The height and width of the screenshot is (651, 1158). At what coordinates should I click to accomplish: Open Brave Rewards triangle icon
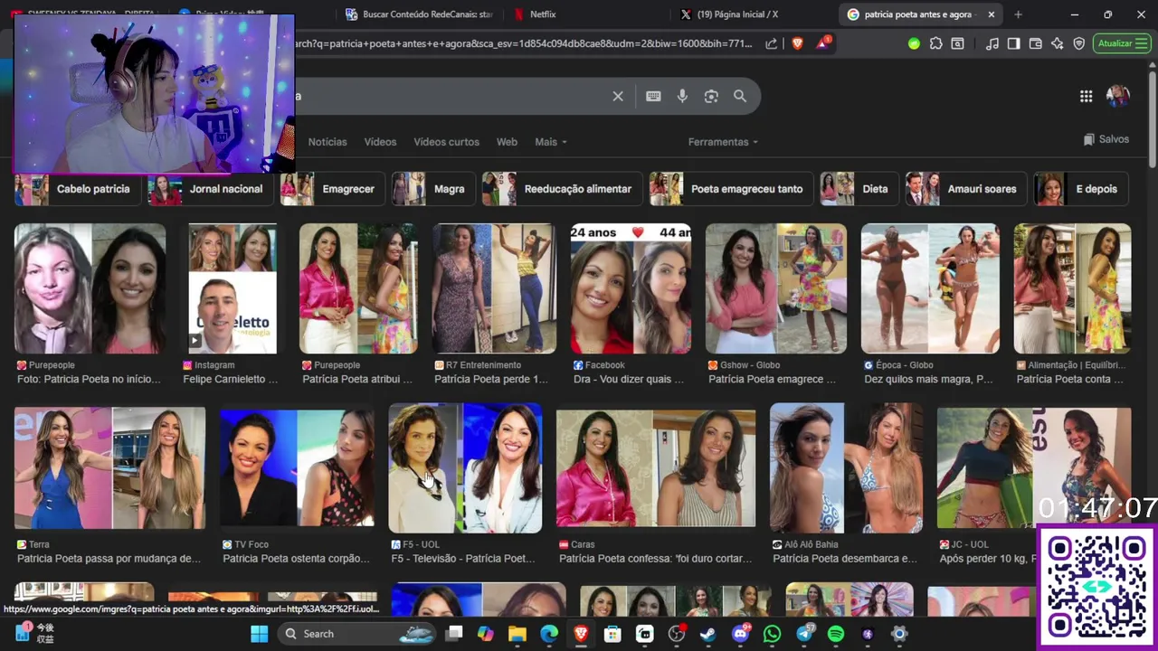coord(822,43)
